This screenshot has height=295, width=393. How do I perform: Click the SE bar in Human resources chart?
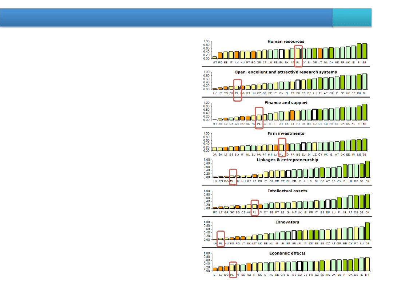pyautogui.click(x=365, y=51)
